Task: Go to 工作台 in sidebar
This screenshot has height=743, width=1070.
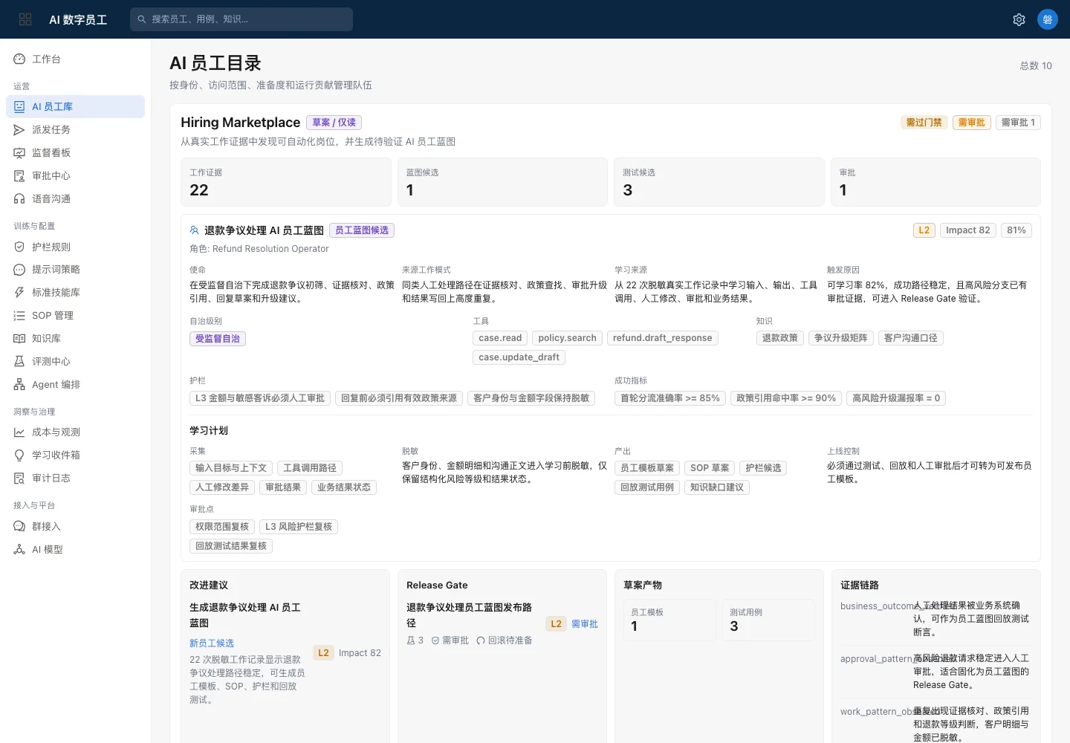Action: click(x=75, y=59)
